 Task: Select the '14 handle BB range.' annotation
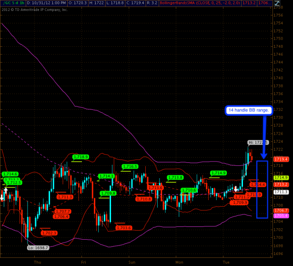(x=249, y=111)
